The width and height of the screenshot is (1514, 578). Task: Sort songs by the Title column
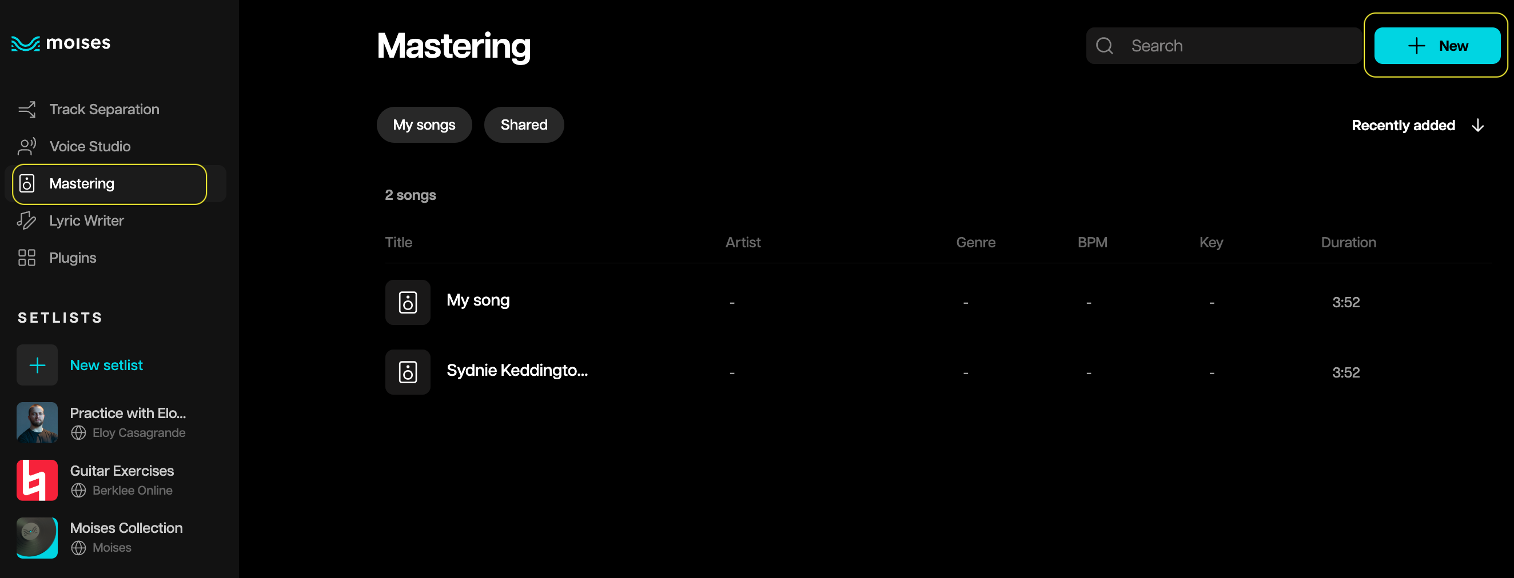pyautogui.click(x=399, y=242)
